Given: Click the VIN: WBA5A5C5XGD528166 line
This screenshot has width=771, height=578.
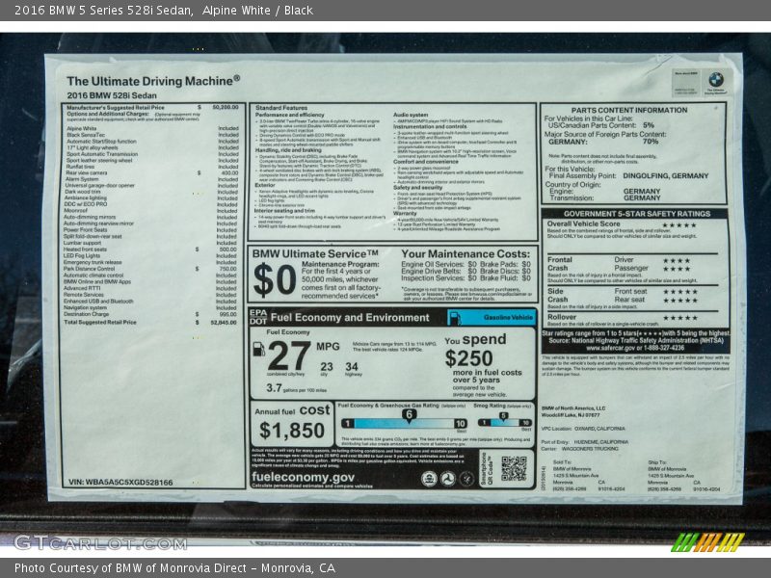Looking at the screenshot, I should click(120, 483).
